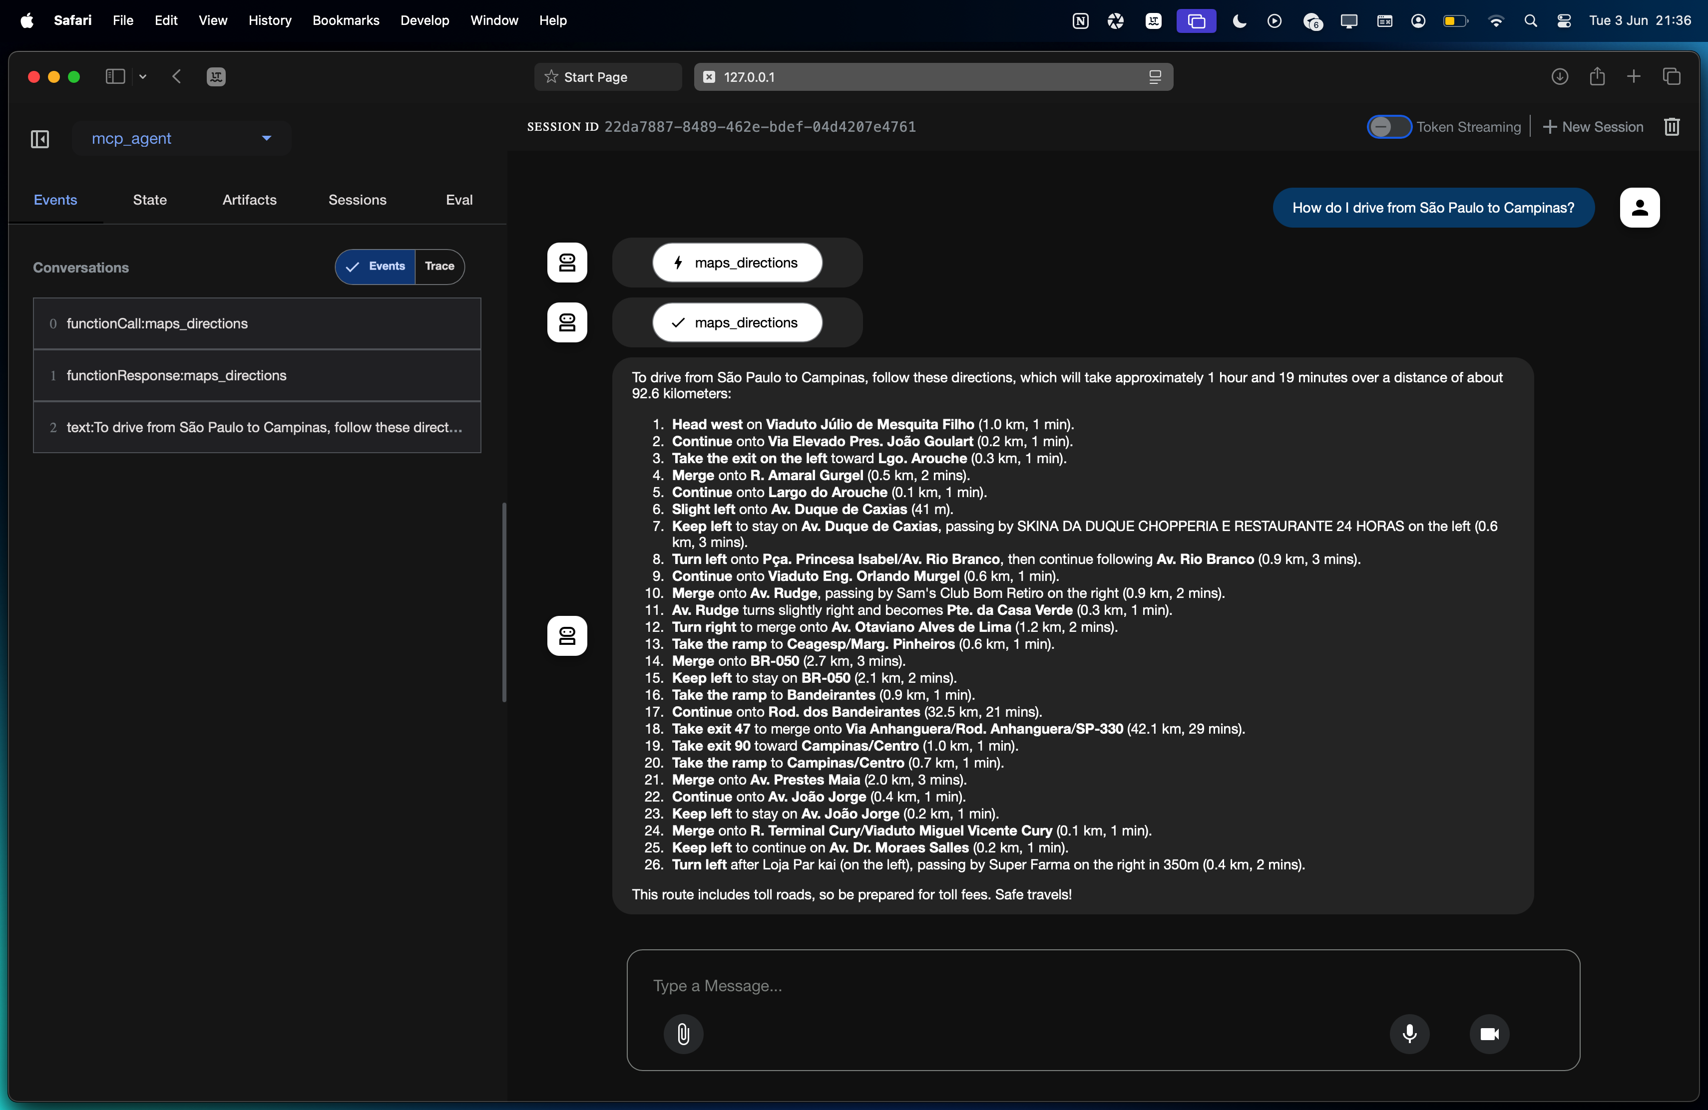The height and width of the screenshot is (1110, 1708).
Task: Switch to the Trace view toggle
Action: click(x=439, y=266)
